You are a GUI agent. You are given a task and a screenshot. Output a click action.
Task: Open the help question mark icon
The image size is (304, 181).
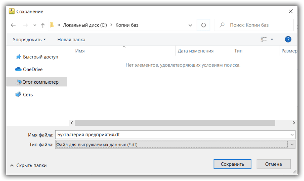tap(288, 39)
